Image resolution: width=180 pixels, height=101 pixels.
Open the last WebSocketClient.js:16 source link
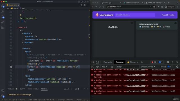click(x=163, y=91)
